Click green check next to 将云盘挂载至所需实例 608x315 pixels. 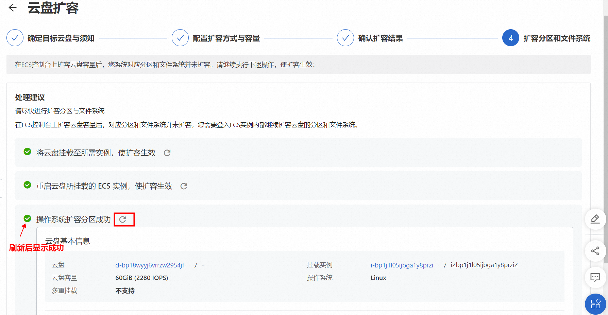pyautogui.click(x=28, y=152)
